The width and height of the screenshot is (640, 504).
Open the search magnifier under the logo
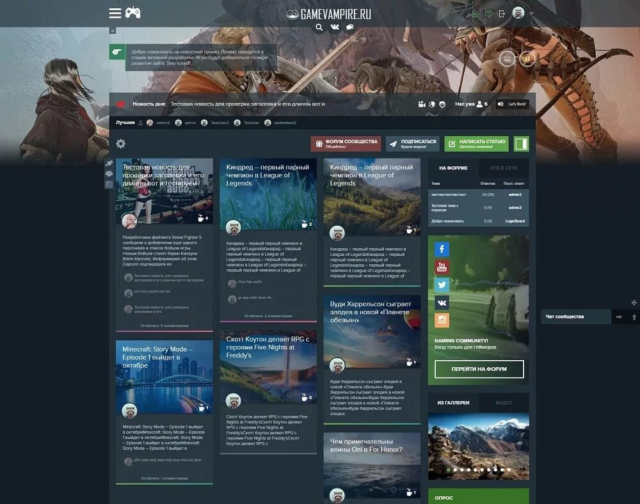(x=319, y=28)
